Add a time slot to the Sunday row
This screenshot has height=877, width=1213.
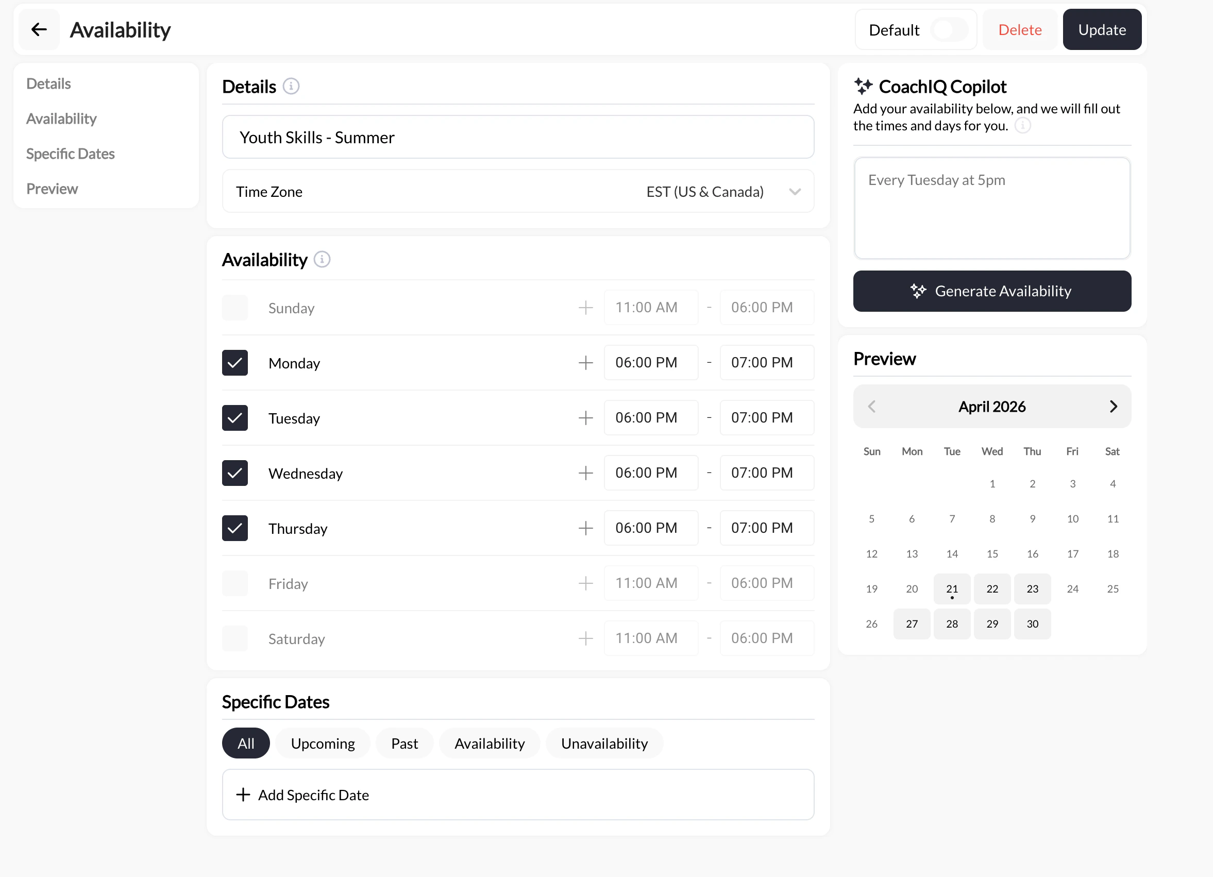[586, 308]
